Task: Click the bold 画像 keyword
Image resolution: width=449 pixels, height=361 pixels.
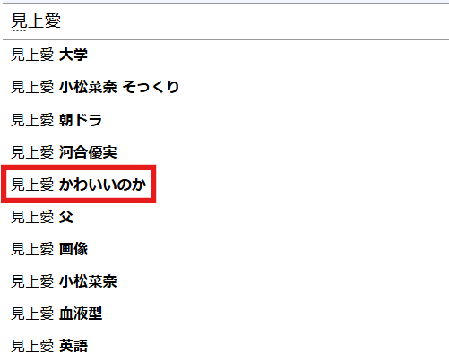Action: tap(73, 249)
